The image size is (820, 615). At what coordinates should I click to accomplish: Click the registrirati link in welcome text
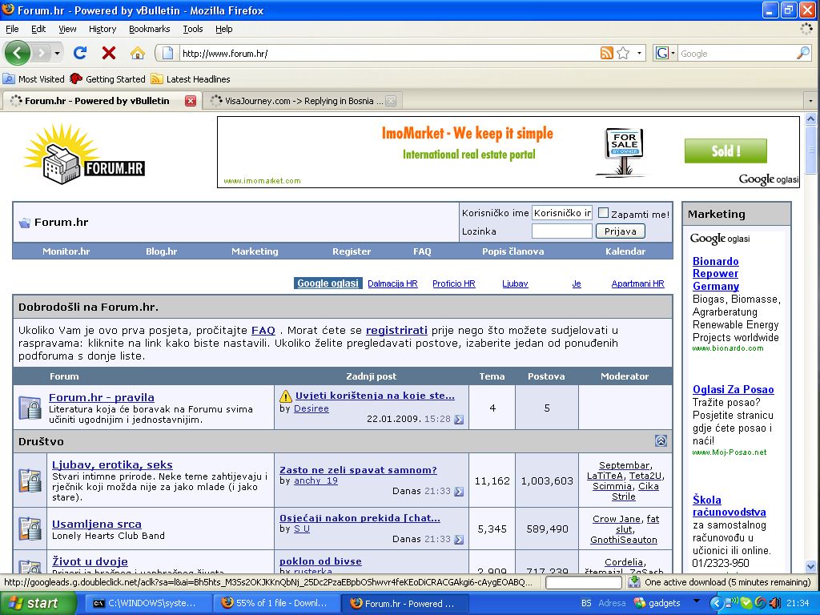396,331
